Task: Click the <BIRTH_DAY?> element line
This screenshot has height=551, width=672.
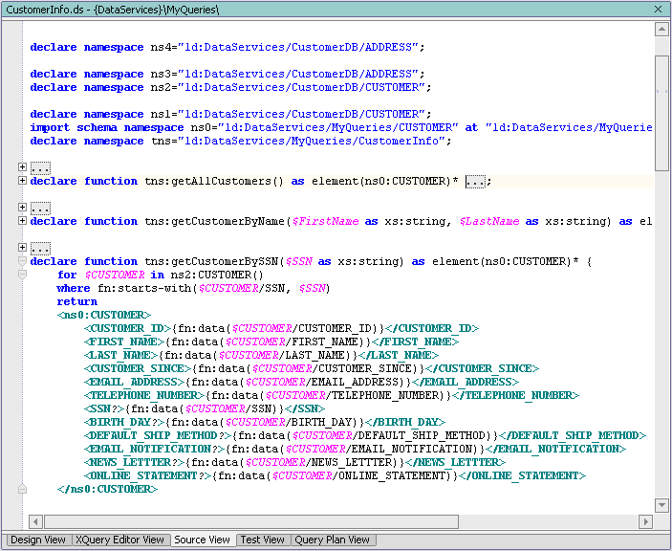Action: coord(265,422)
